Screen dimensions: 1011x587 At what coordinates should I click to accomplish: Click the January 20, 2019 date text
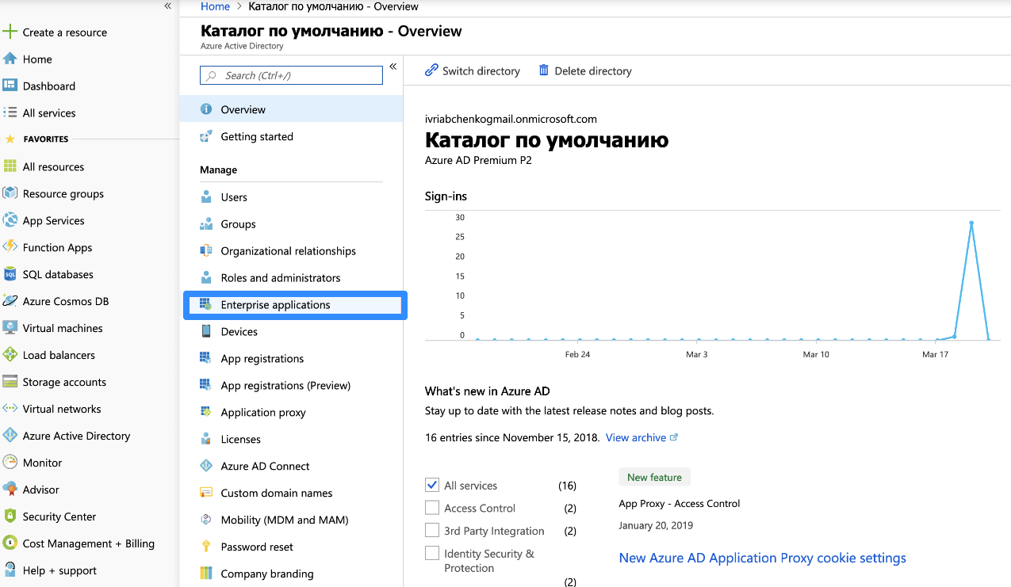(x=656, y=525)
